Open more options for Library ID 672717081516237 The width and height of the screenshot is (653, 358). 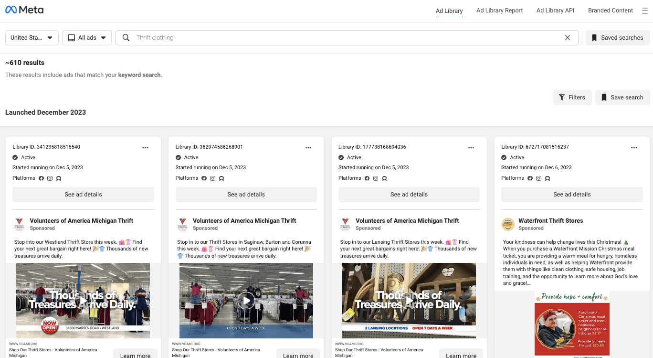point(634,148)
